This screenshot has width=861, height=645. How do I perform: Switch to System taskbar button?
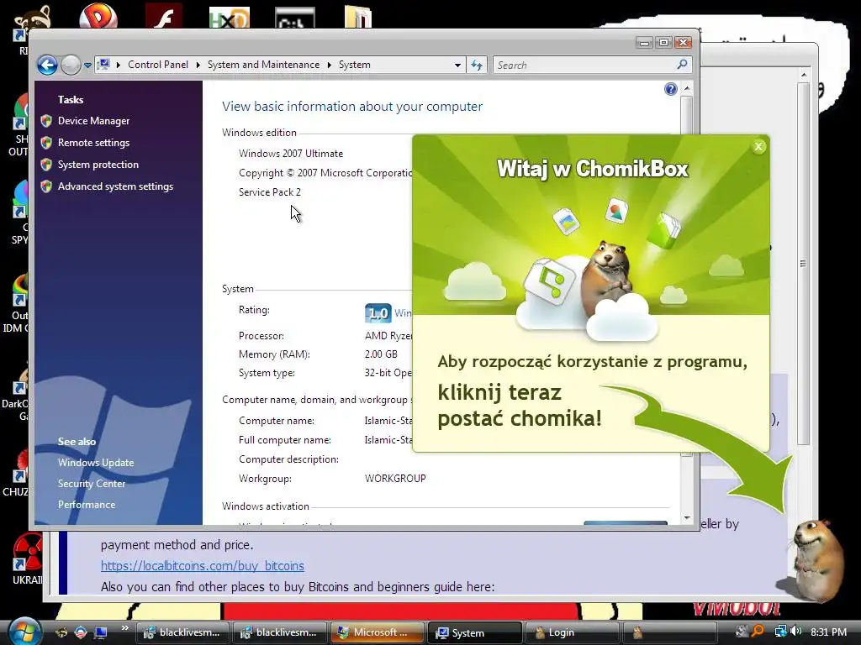(474, 632)
